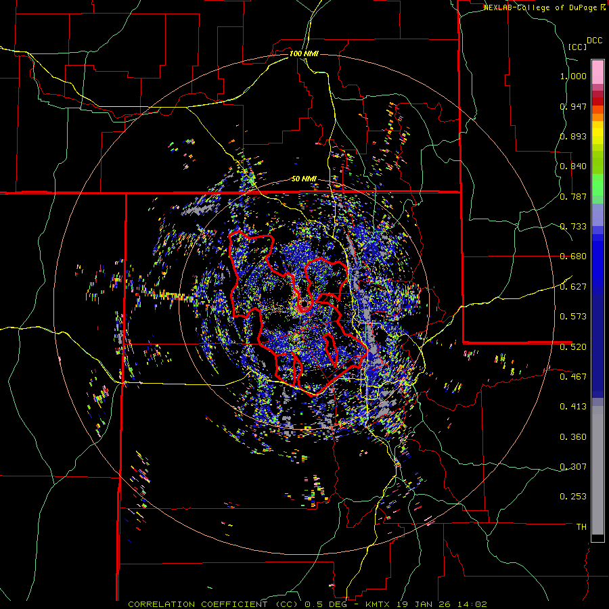The image size is (609, 609).
Task: Select the 0.253 scale value
Action: tap(573, 497)
